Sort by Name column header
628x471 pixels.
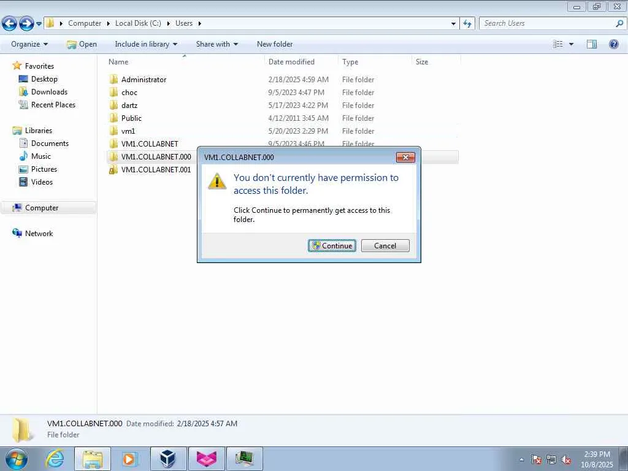click(184, 62)
